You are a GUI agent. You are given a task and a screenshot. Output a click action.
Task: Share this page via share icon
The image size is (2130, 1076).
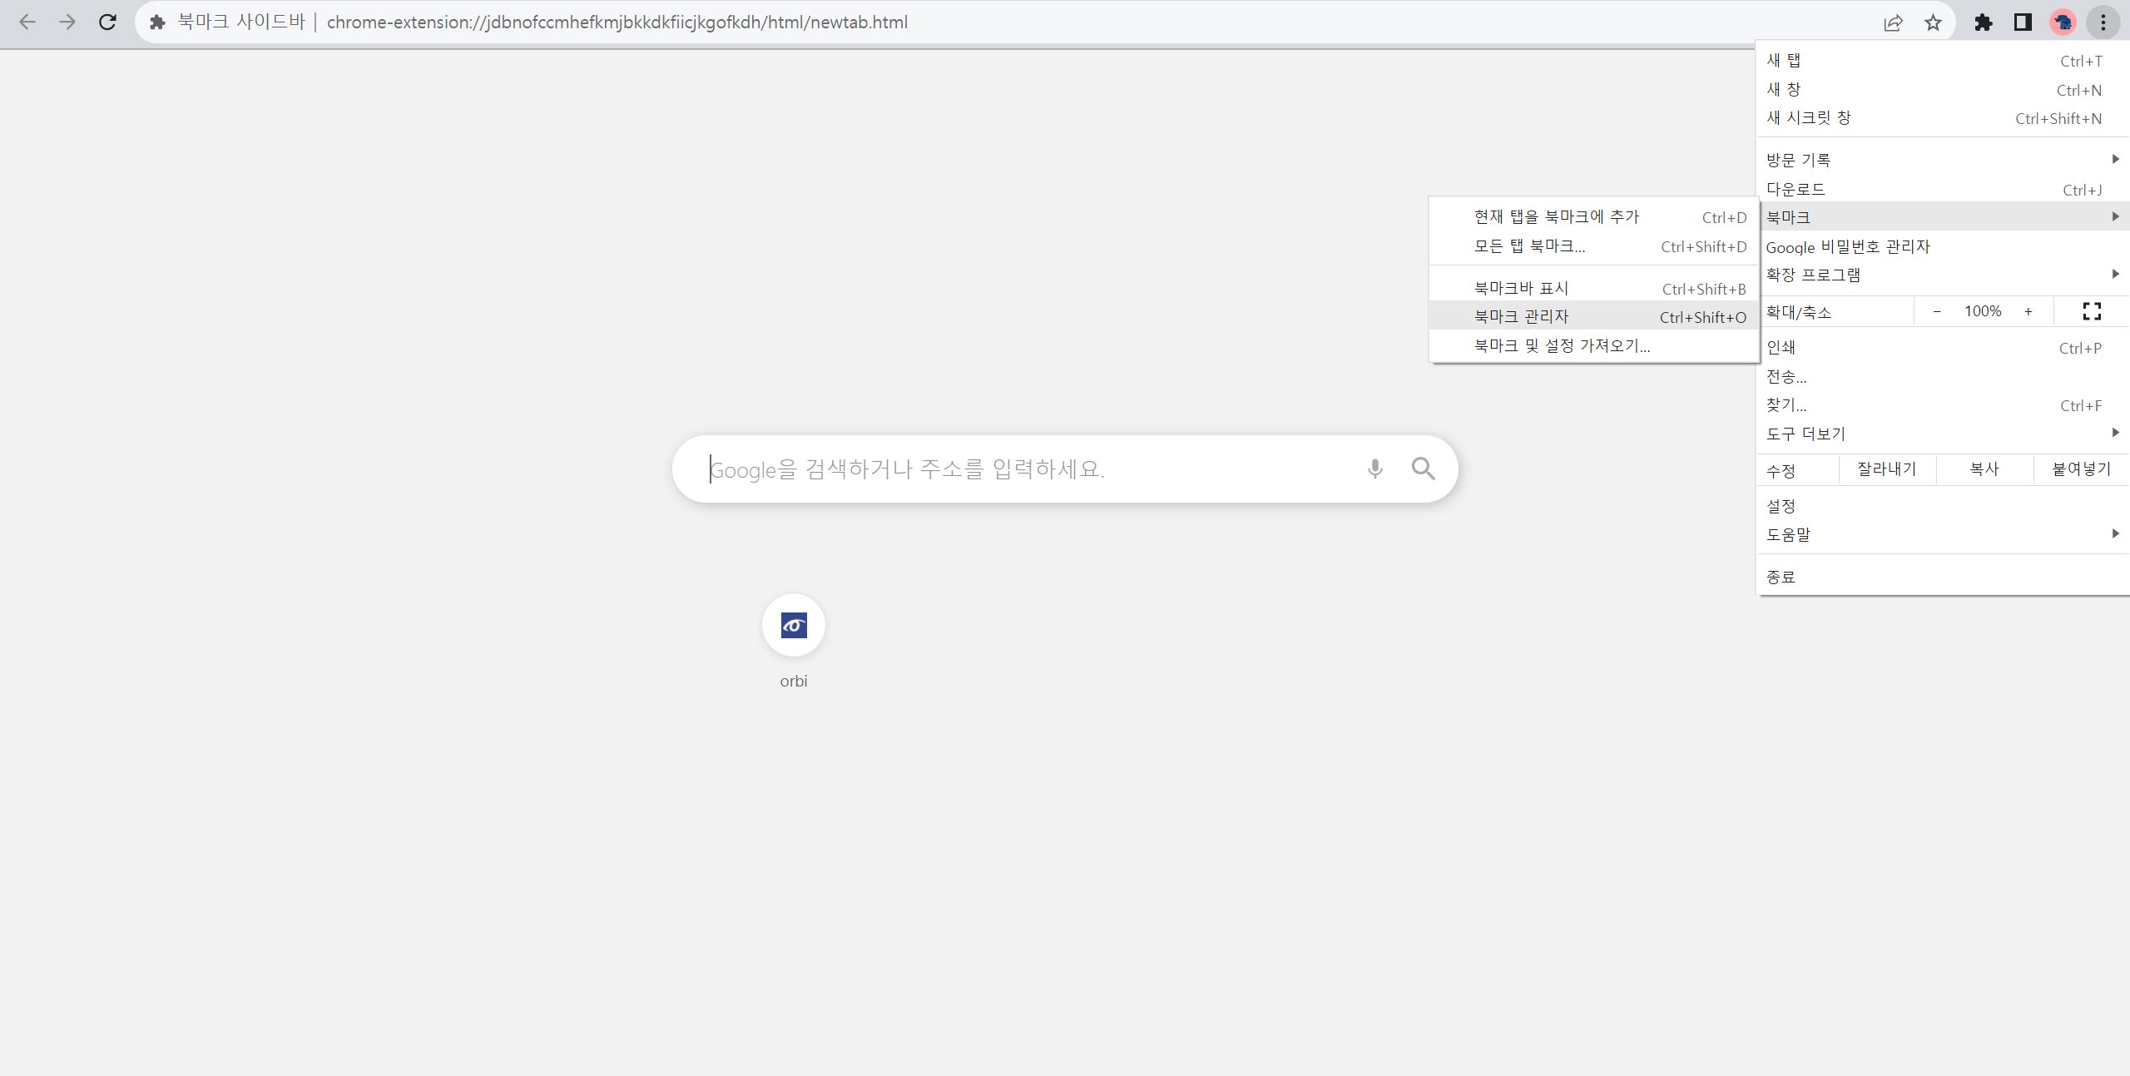tap(1893, 22)
